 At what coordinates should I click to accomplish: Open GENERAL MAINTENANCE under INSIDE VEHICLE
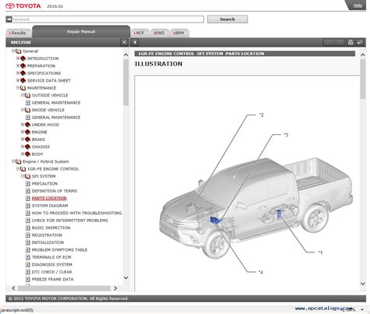56,118
